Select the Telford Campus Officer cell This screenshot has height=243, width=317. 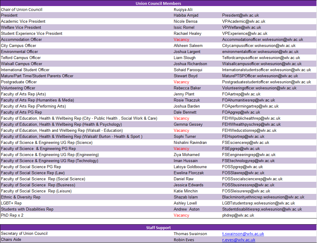click(21, 58)
